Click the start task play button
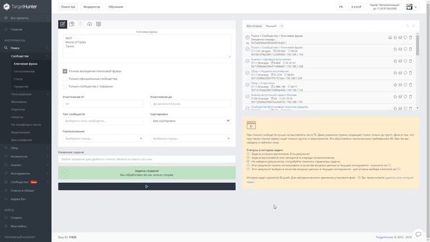Viewport: 430px width, 242px height. tap(146, 187)
